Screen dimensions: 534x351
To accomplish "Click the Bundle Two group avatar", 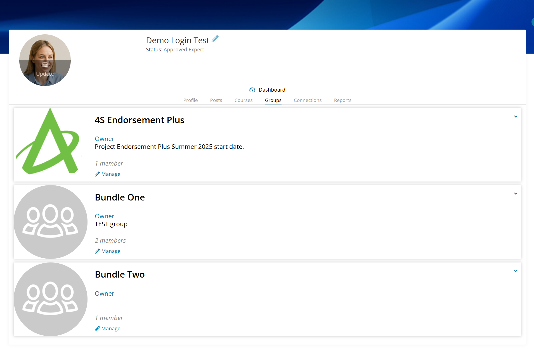I will 51,299.
